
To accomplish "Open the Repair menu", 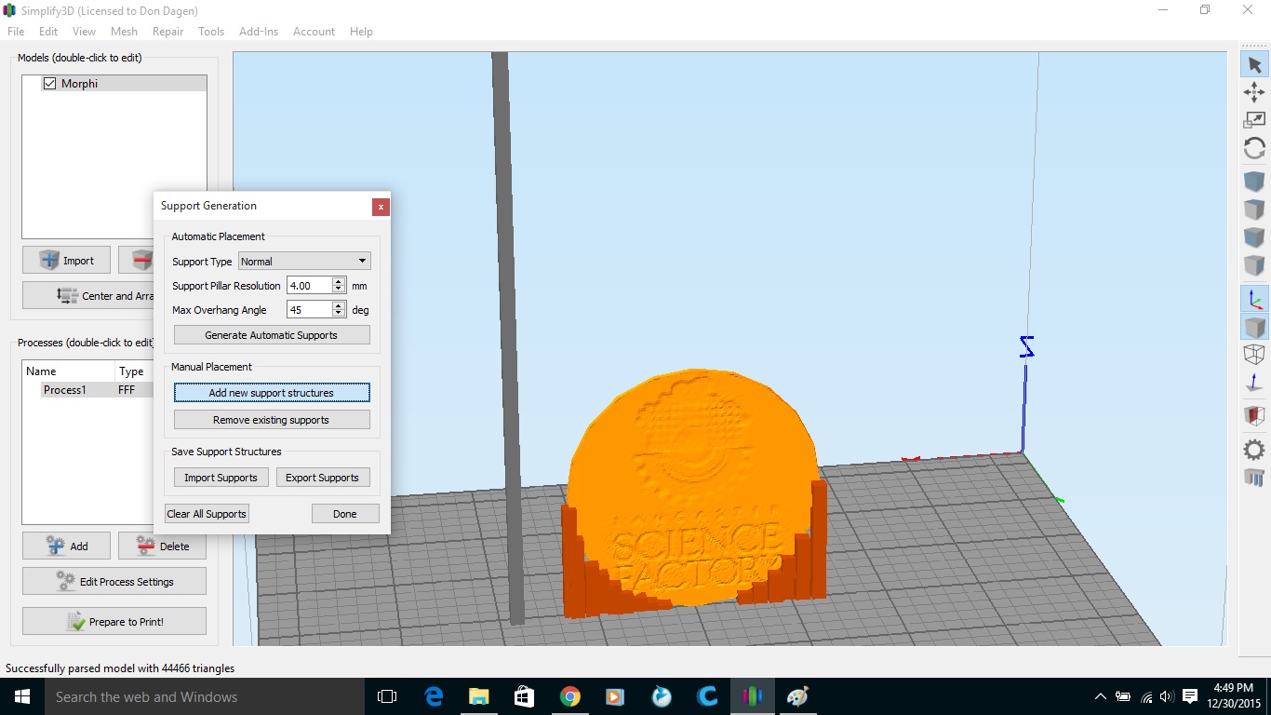I will pyautogui.click(x=168, y=31).
